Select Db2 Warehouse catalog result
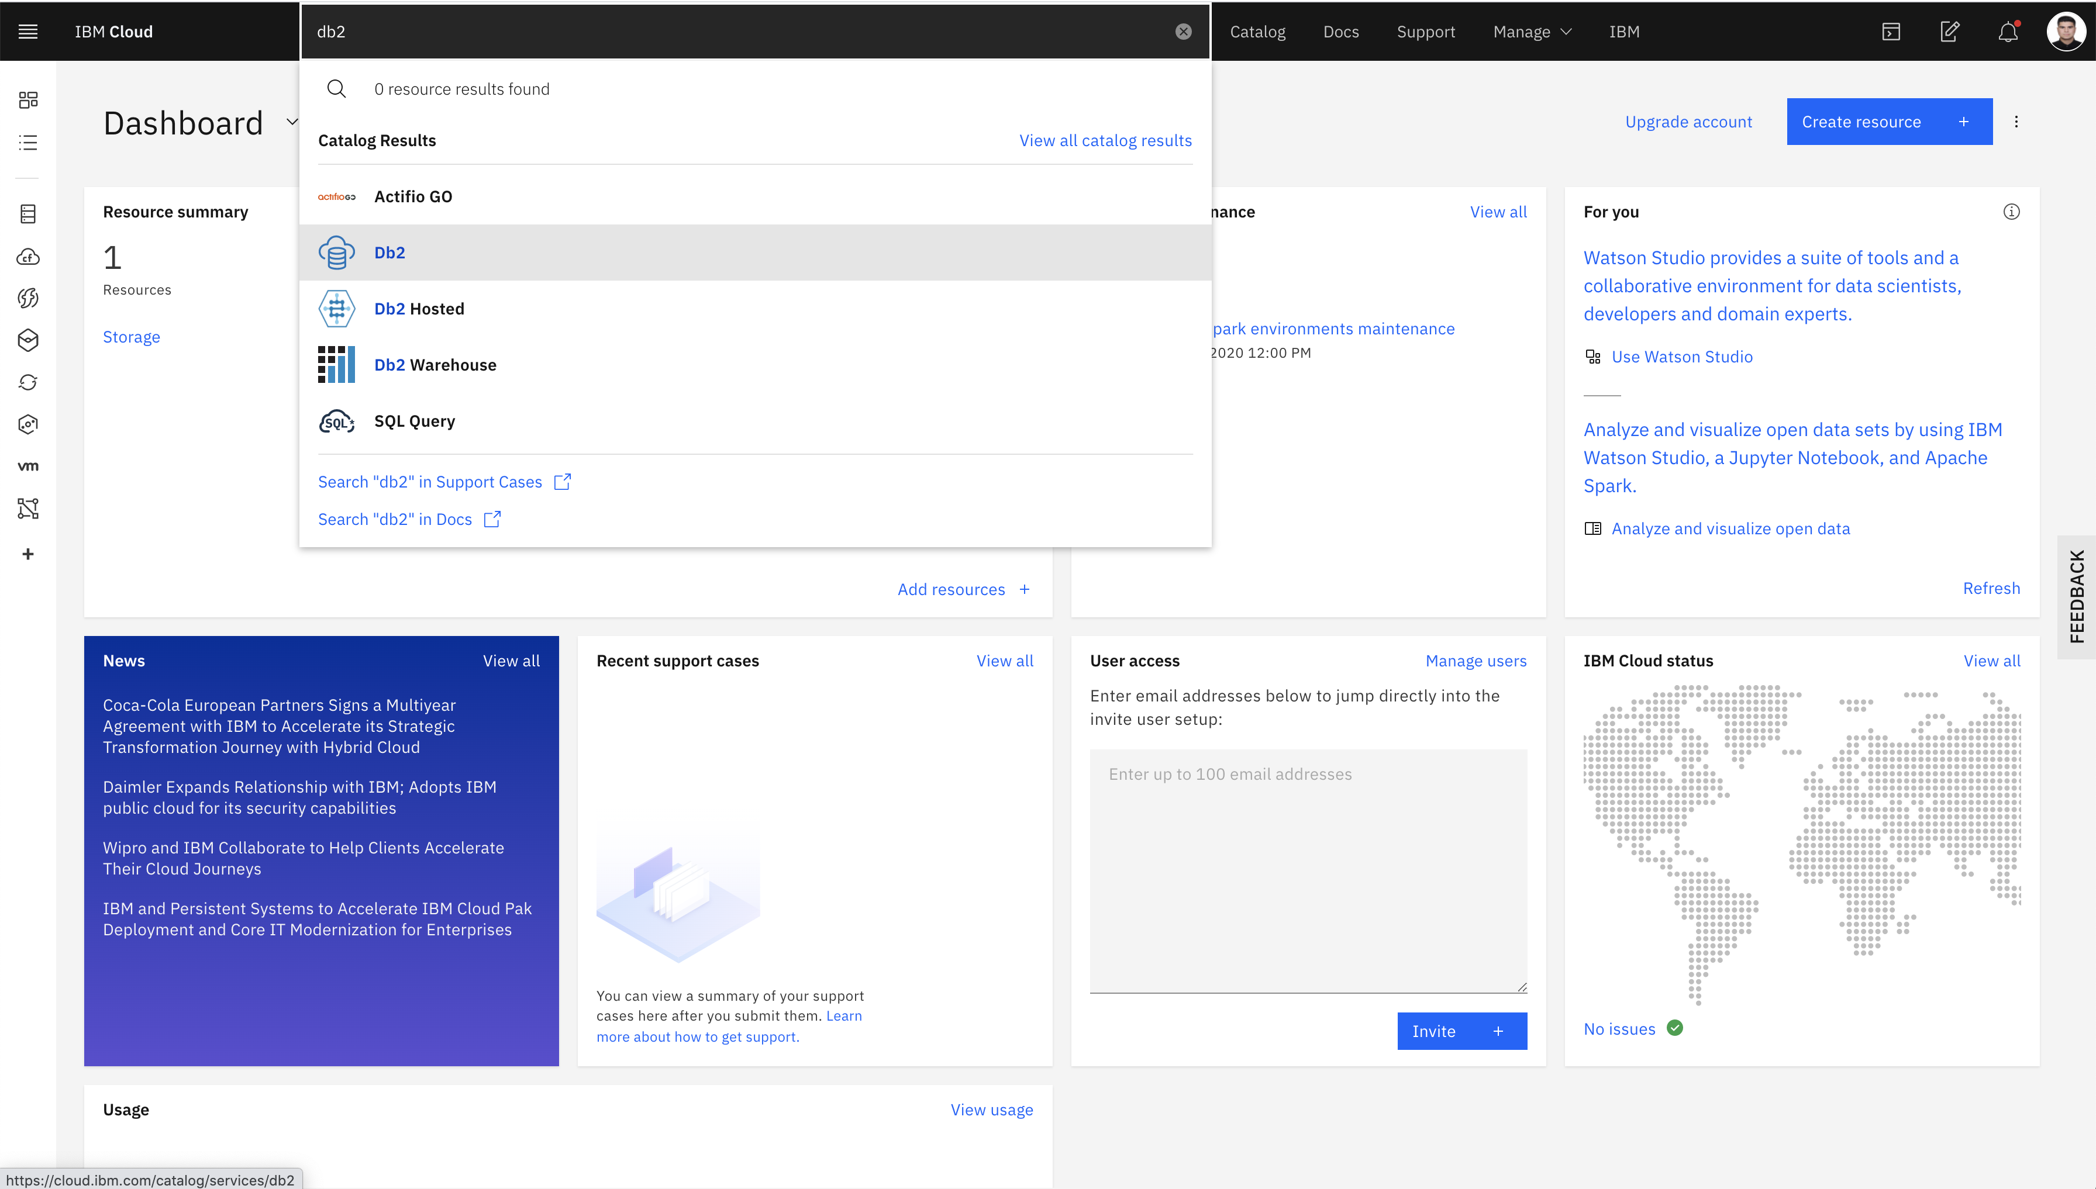 (435, 365)
